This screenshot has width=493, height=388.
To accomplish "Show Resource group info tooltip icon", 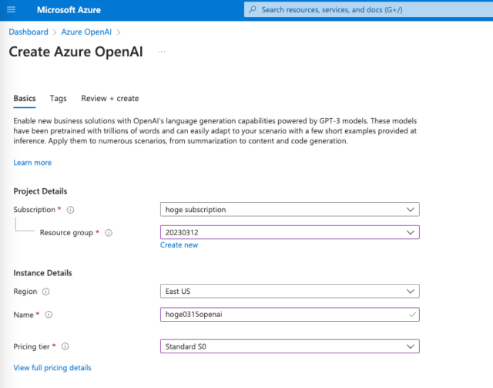I will [109, 233].
